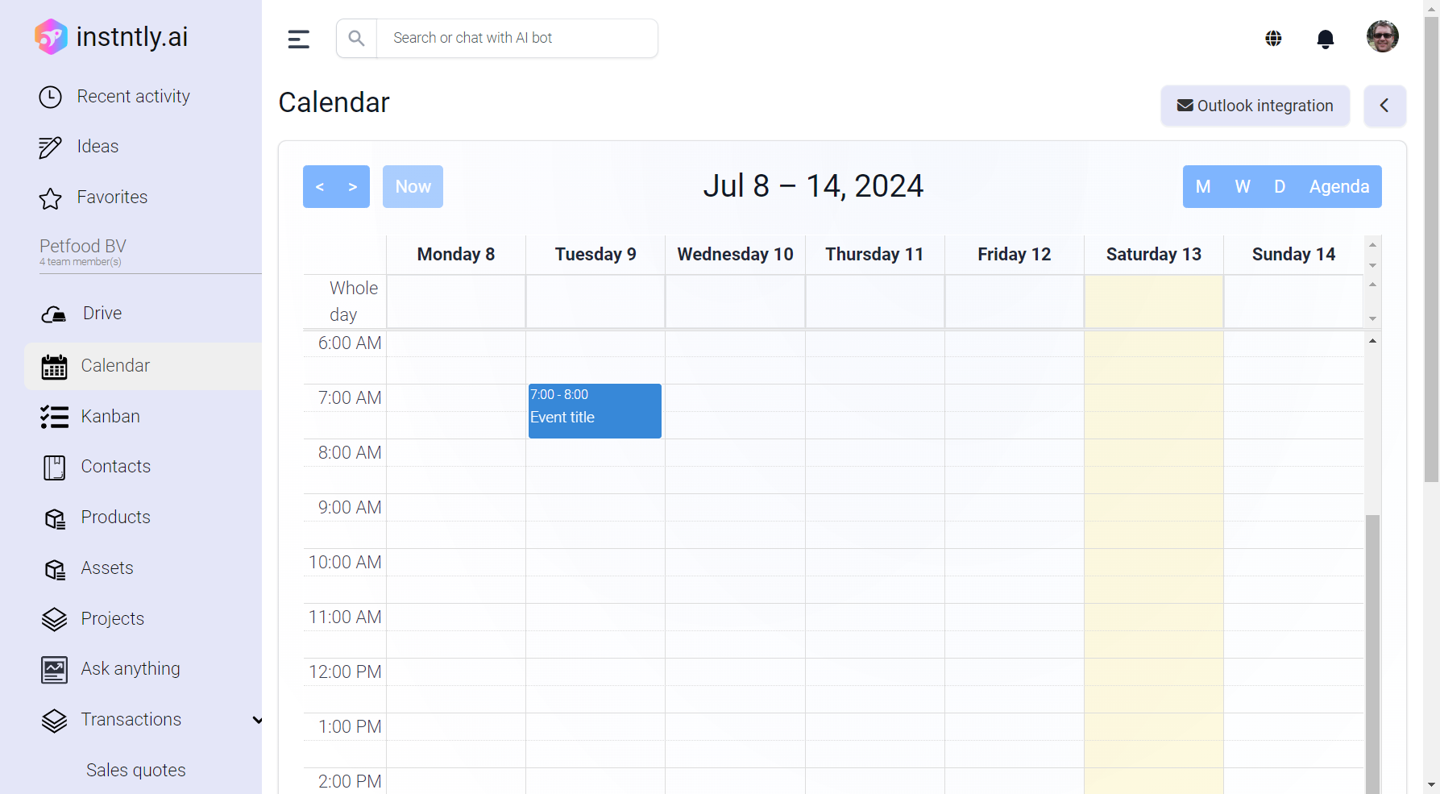
Task: Expand the Transactions menu chevron
Action: (257, 720)
